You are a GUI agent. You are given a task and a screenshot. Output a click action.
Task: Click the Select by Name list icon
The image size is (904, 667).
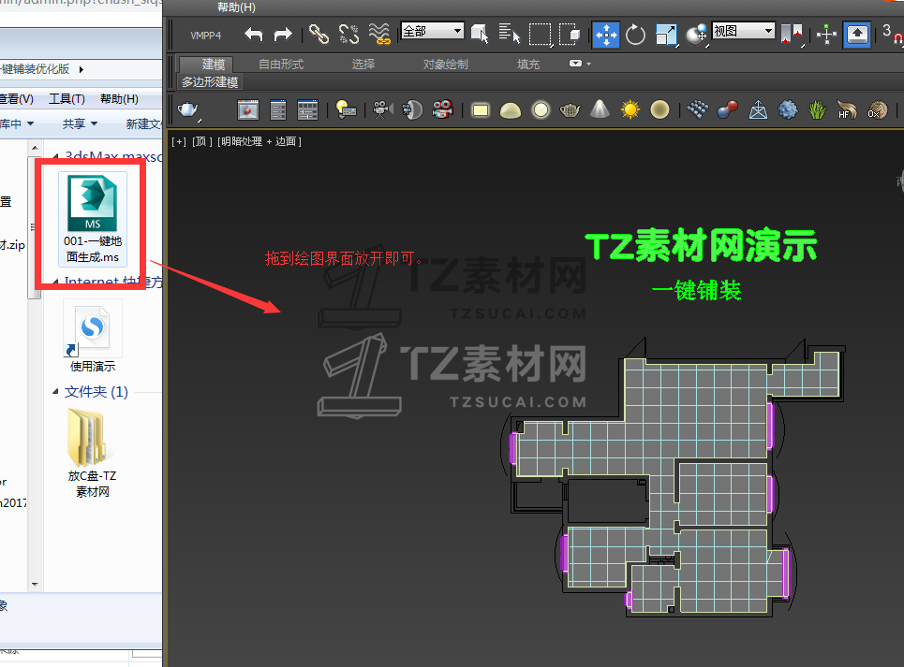click(x=510, y=35)
